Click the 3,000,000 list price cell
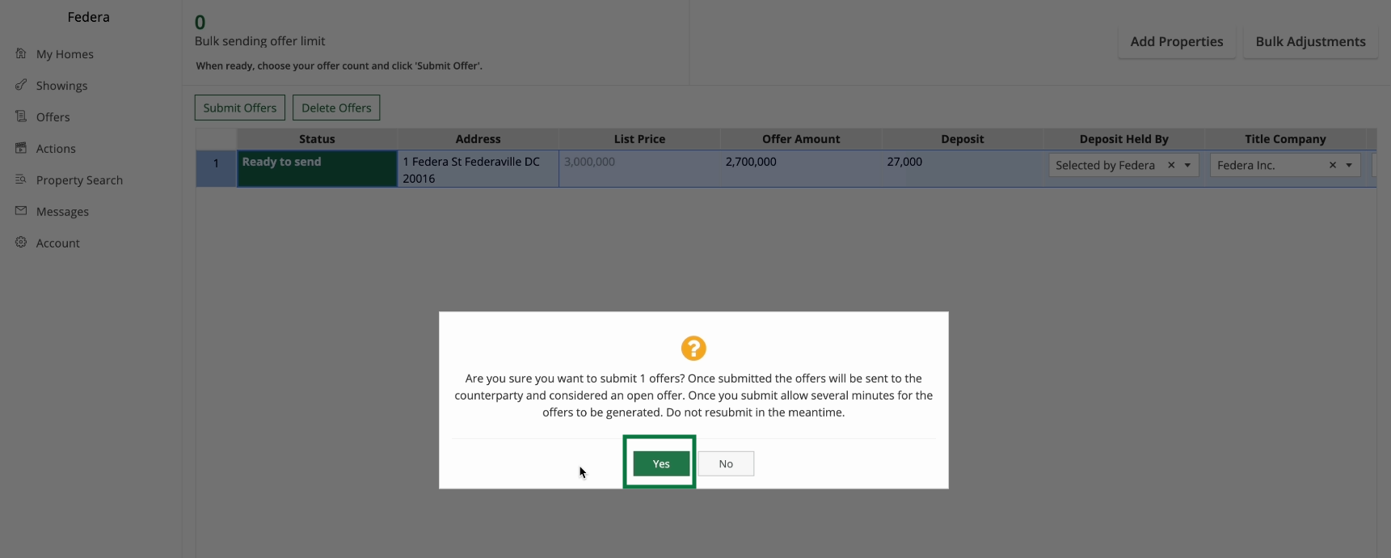Screen dimensions: 1391x558 [639, 169]
